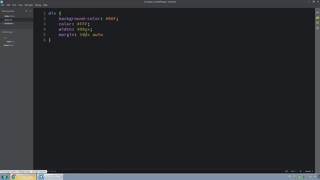Click the status bar icon beside CSS
The height and width of the screenshot is (180, 320).
(300, 171)
